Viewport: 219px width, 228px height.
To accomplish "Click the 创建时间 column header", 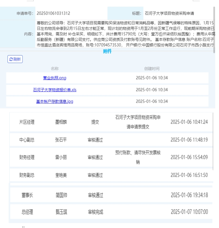I will click(152, 68).
